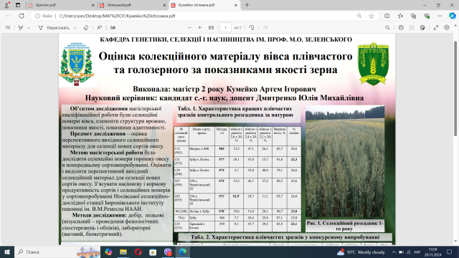Click 'Рис. 1. Селекційний розсадник' caption
This screenshot has width=459, height=258.
(x=345, y=226)
